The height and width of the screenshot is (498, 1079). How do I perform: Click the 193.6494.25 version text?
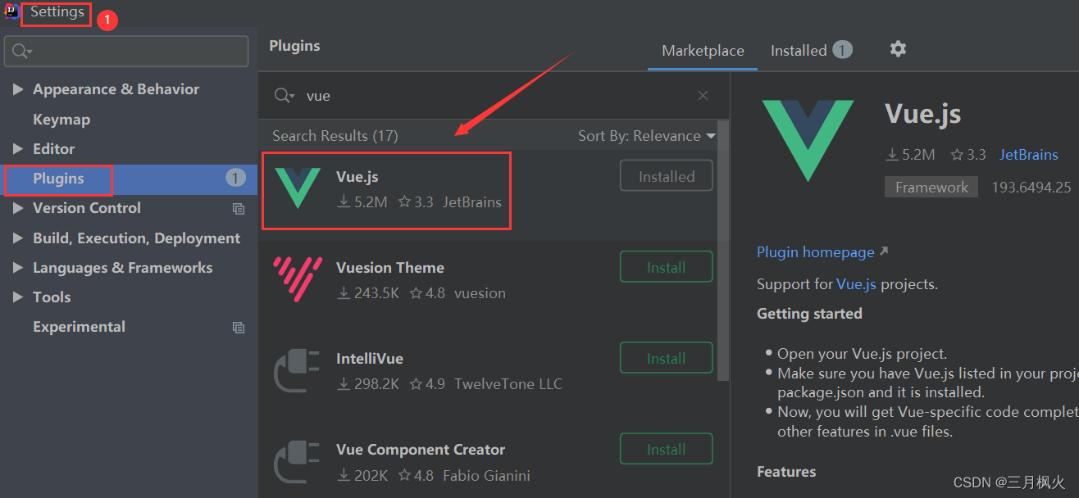(1031, 188)
